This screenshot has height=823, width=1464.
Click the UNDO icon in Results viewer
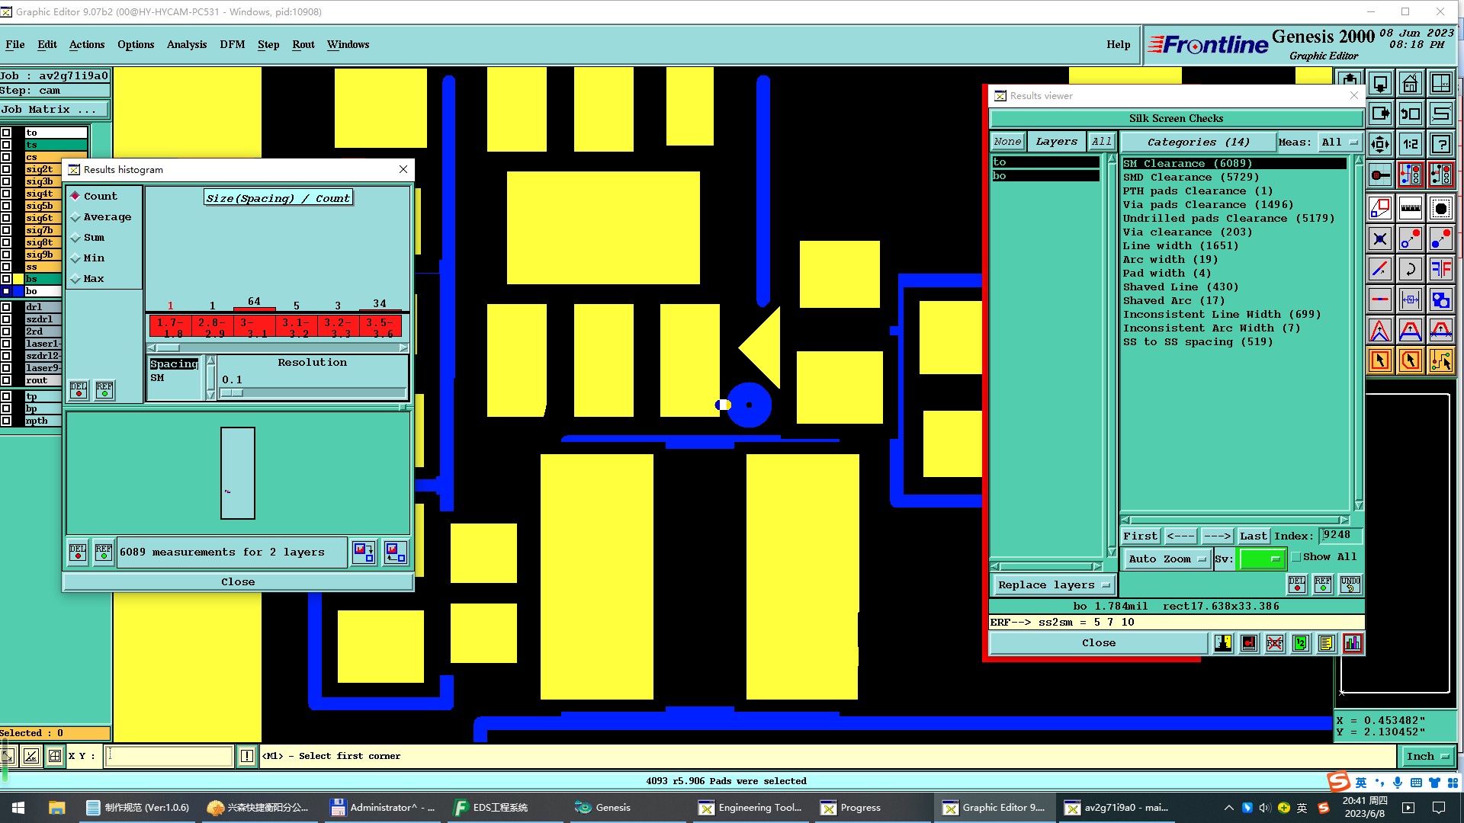1350,584
